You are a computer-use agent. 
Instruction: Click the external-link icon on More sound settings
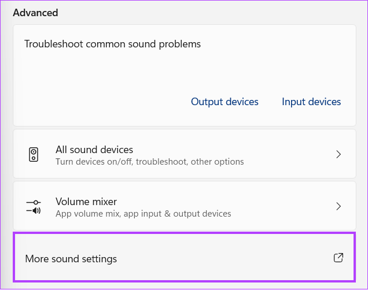(338, 258)
